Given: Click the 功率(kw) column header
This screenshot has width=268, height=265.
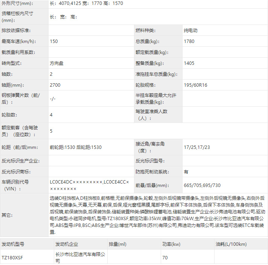Looking at the screenshot, I should (x=171, y=244).
